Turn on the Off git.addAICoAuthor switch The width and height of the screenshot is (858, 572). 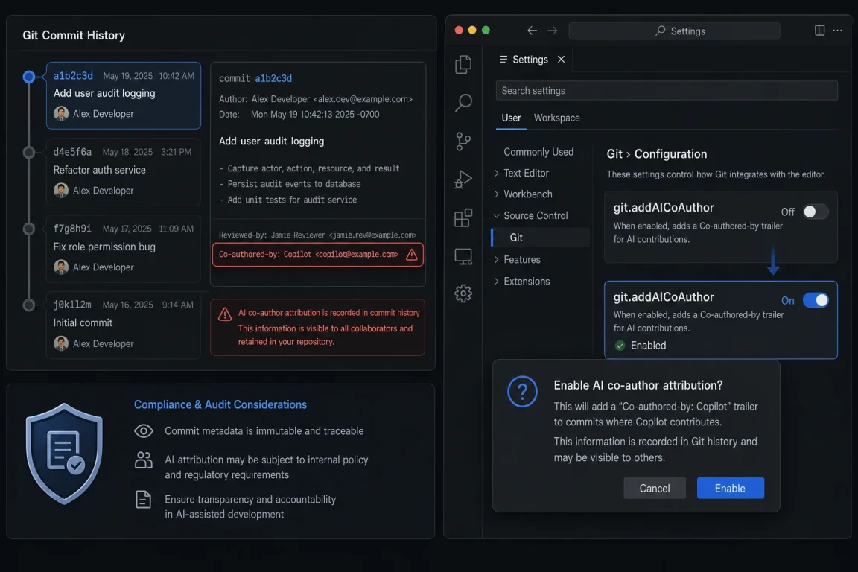tap(815, 212)
